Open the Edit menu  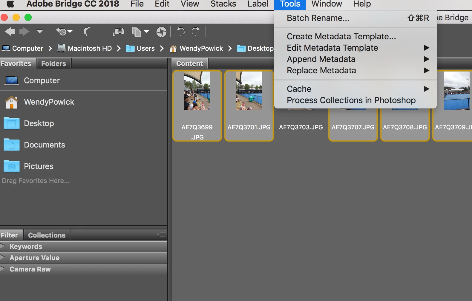pos(162,4)
